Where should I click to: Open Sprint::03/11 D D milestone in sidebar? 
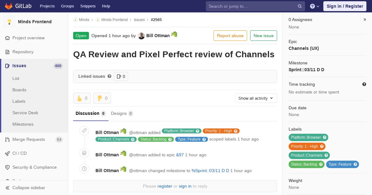click(306, 70)
